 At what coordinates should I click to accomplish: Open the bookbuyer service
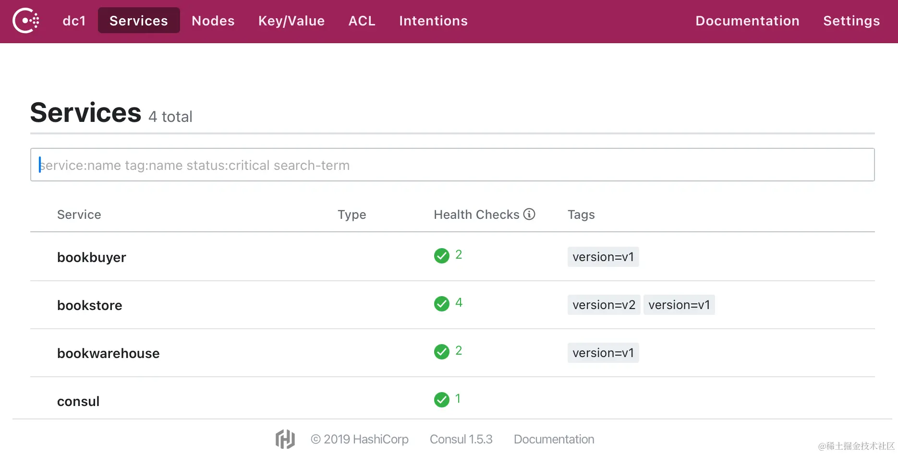tap(92, 257)
